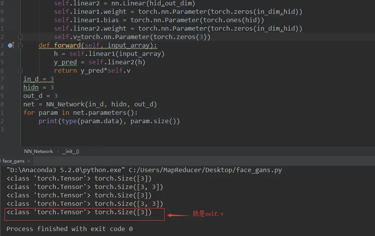This screenshot has width=375, height=236.
Task: Click the line 'h = self.linear1(input_array)'
Action: pos(109,54)
